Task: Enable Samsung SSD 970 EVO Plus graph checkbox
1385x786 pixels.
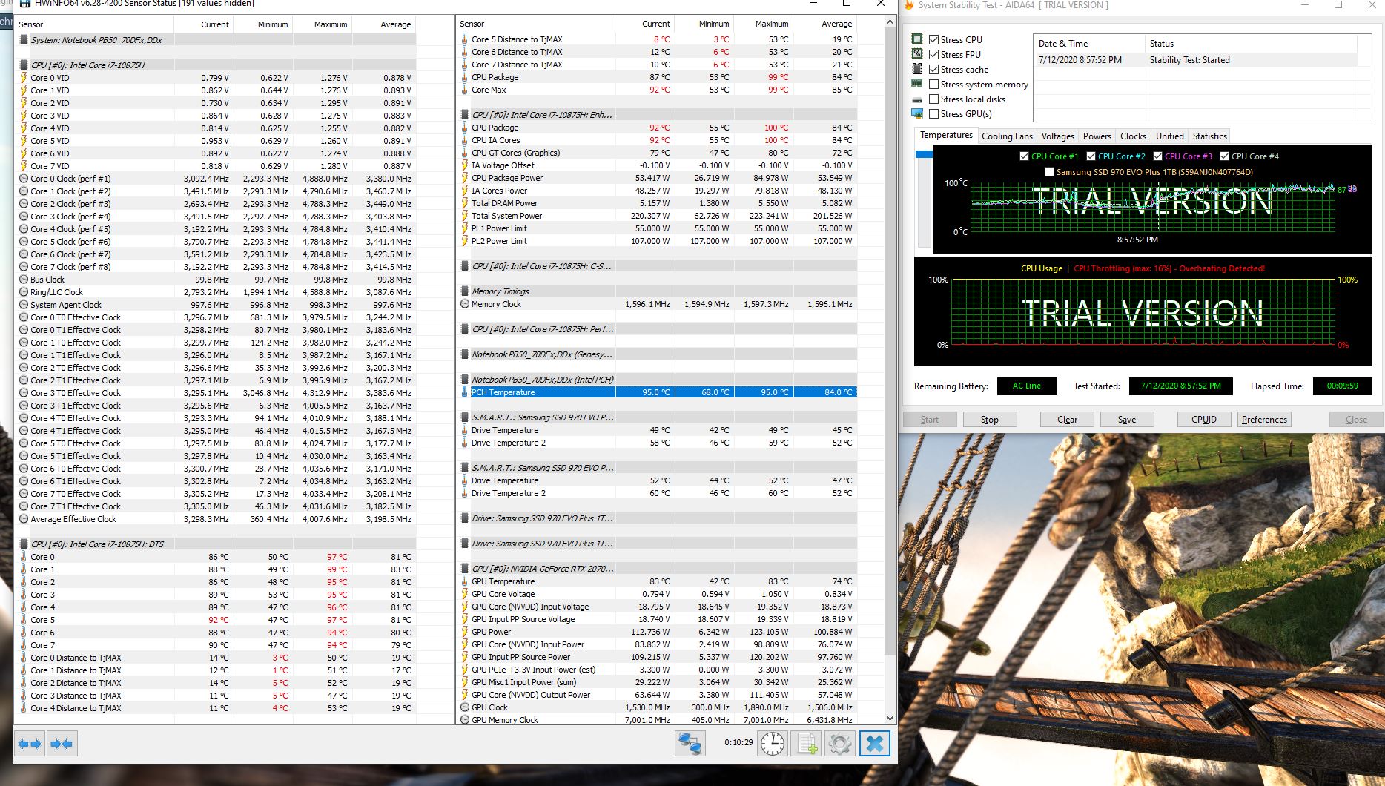Action: coord(1049,172)
